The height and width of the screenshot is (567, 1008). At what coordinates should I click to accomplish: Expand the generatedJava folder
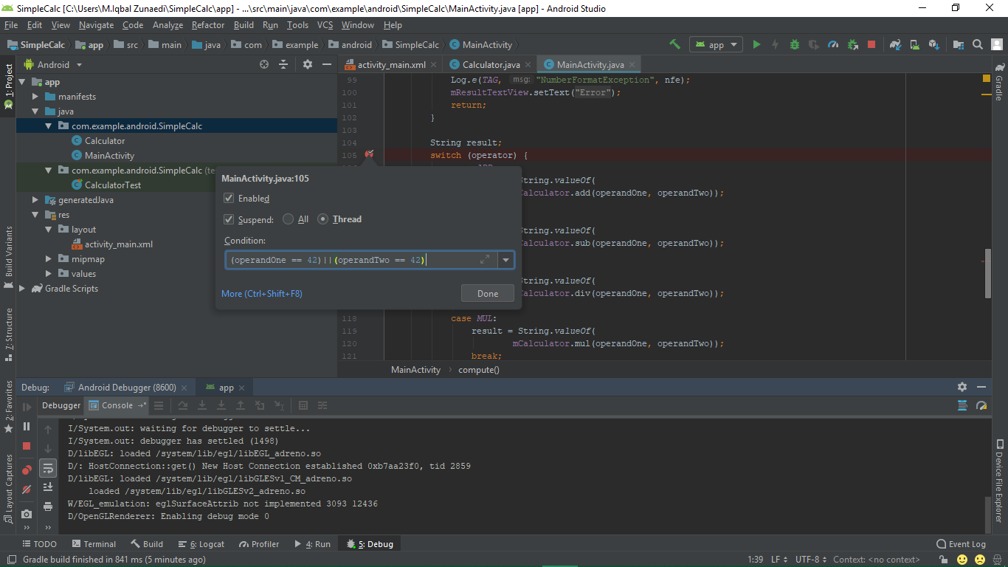pos(35,200)
